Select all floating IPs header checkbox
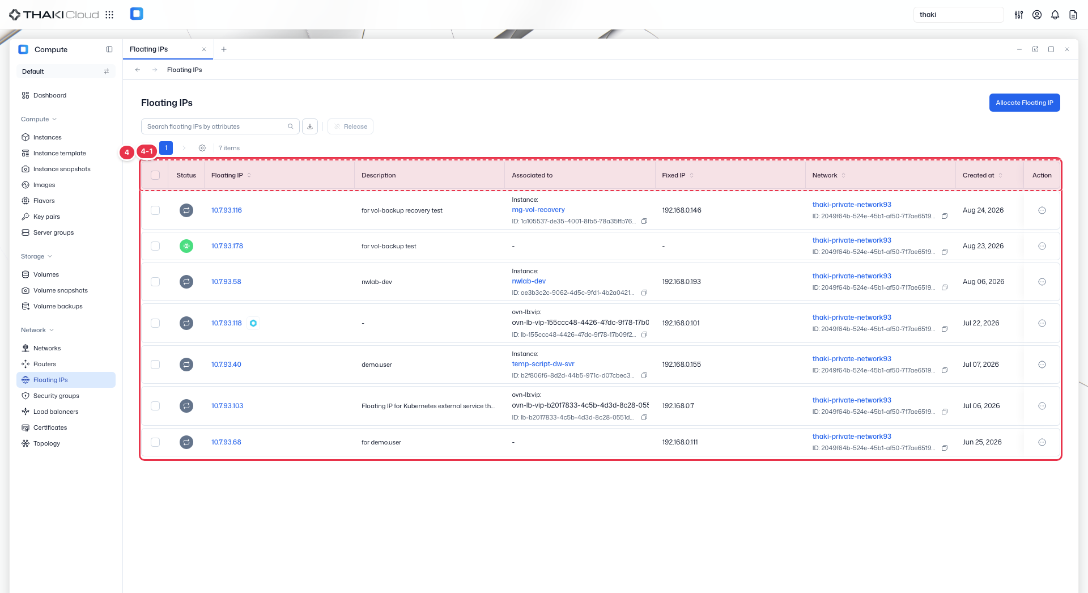 click(x=155, y=175)
